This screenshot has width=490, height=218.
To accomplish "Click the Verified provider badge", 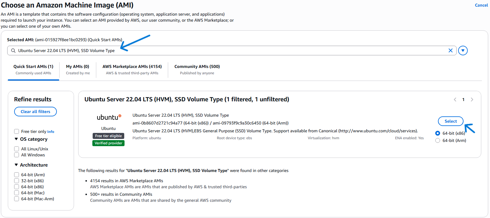I will 109,143.
